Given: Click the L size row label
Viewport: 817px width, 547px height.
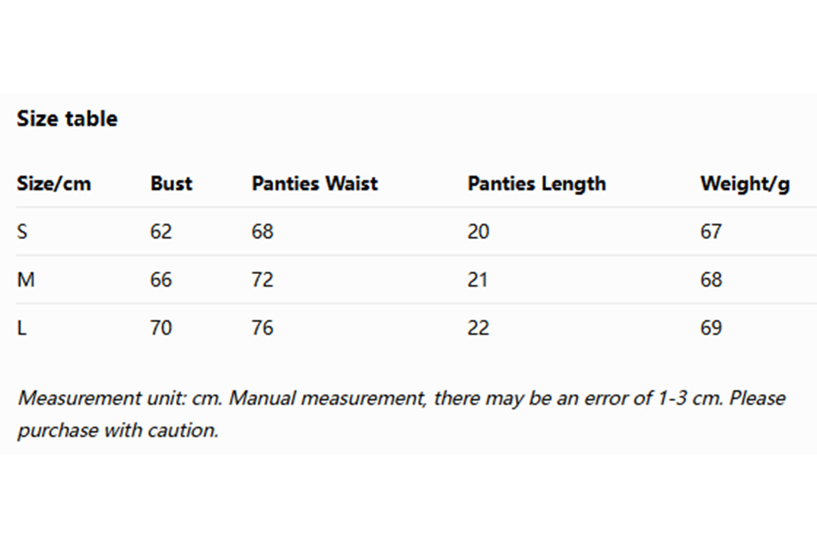Looking at the screenshot, I should (22, 328).
